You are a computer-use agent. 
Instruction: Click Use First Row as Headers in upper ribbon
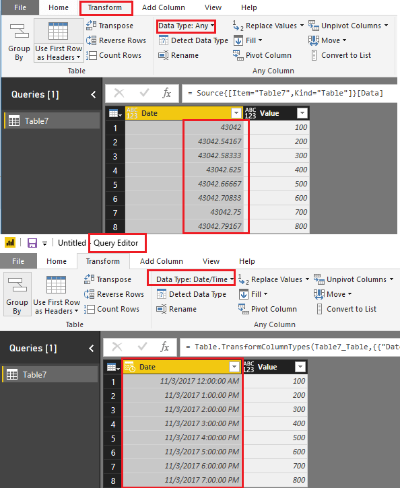click(59, 40)
